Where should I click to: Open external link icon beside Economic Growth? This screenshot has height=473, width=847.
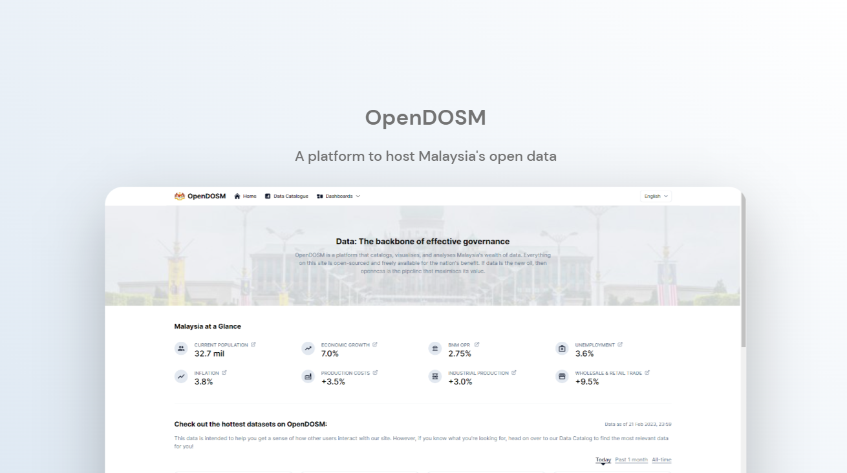coord(375,344)
